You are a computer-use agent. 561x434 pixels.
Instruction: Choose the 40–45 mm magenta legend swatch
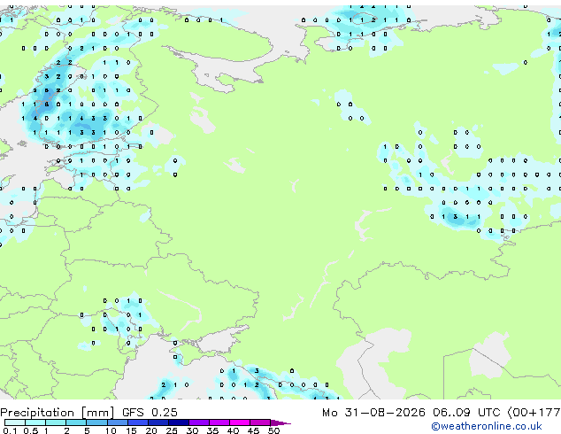click(x=240, y=422)
